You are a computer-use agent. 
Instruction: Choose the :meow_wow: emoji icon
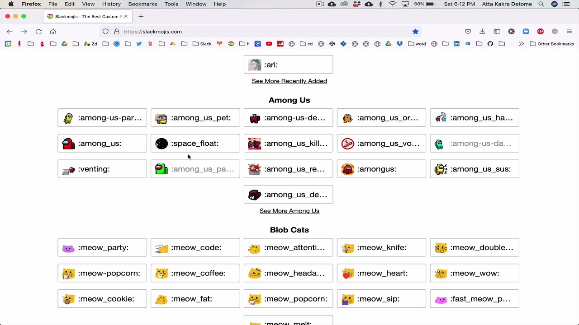[x=441, y=274]
